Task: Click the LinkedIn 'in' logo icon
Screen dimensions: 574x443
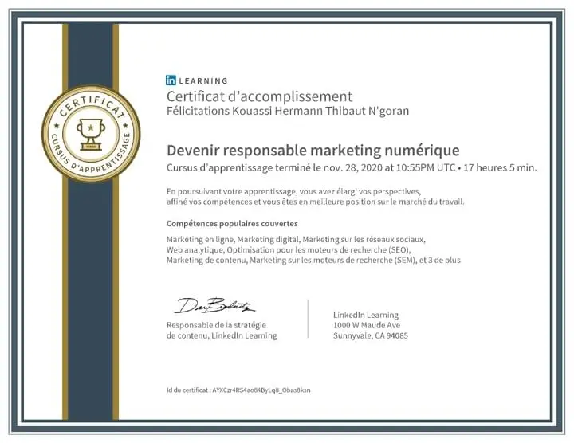Action: tap(171, 80)
